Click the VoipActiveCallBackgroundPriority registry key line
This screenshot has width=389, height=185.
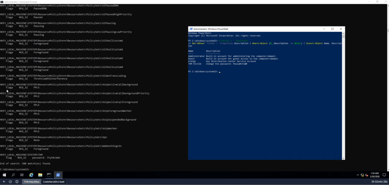pyautogui.click(x=75, y=93)
